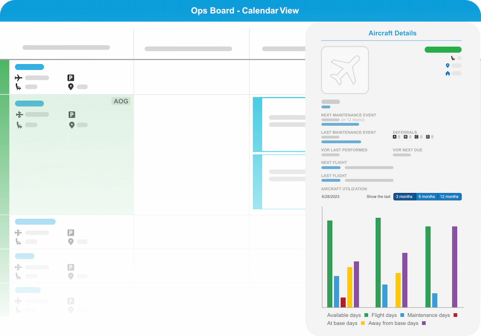The image size is (481, 336).
Task: Switch to the '6 months' utilization tab
Action: (x=427, y=196)
